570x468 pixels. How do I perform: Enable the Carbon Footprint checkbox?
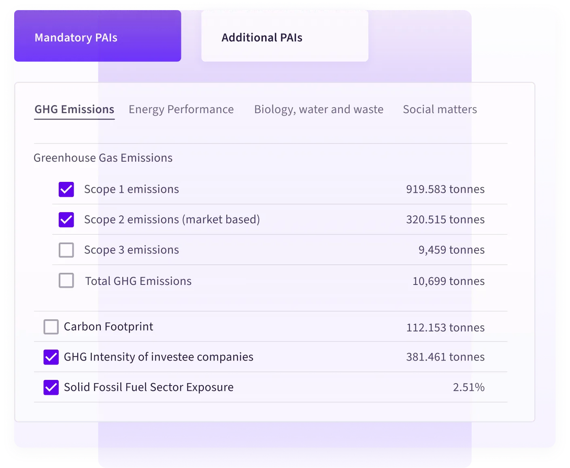(x=51, y=327)
